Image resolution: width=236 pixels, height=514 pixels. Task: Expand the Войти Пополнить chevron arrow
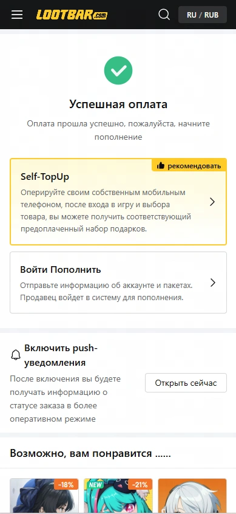point(213,283)
